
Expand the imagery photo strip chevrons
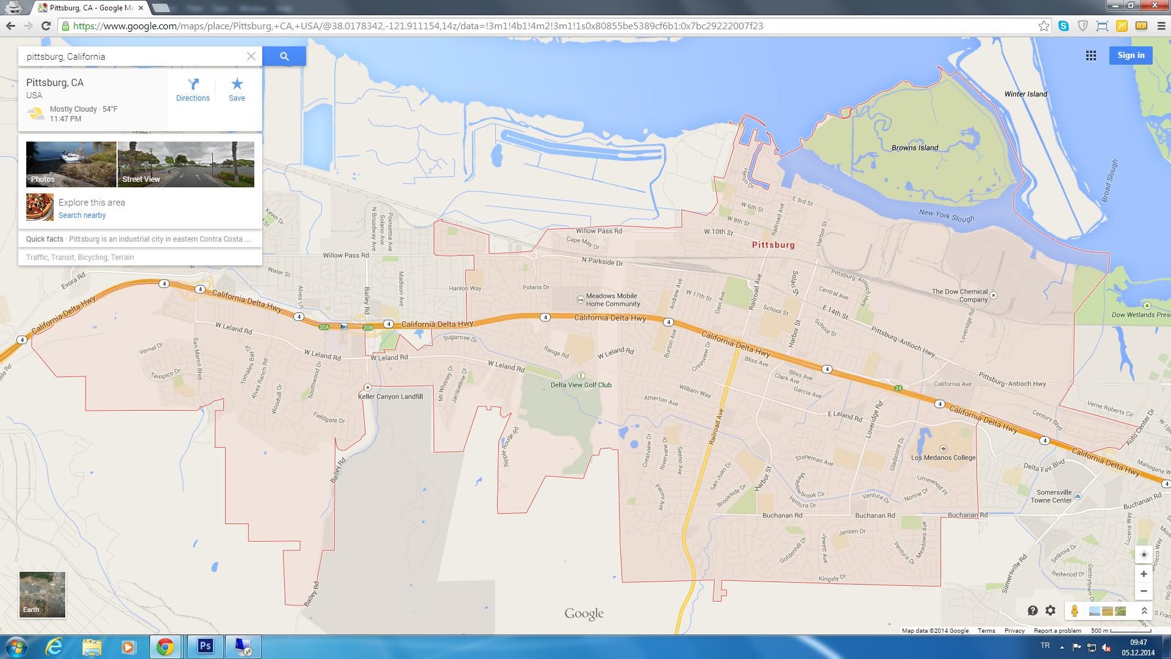[x=1144, y=610]
